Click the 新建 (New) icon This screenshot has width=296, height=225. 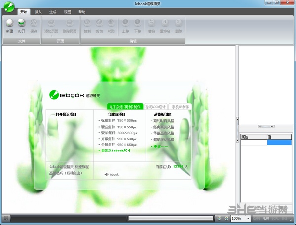(x=9, y=22)
